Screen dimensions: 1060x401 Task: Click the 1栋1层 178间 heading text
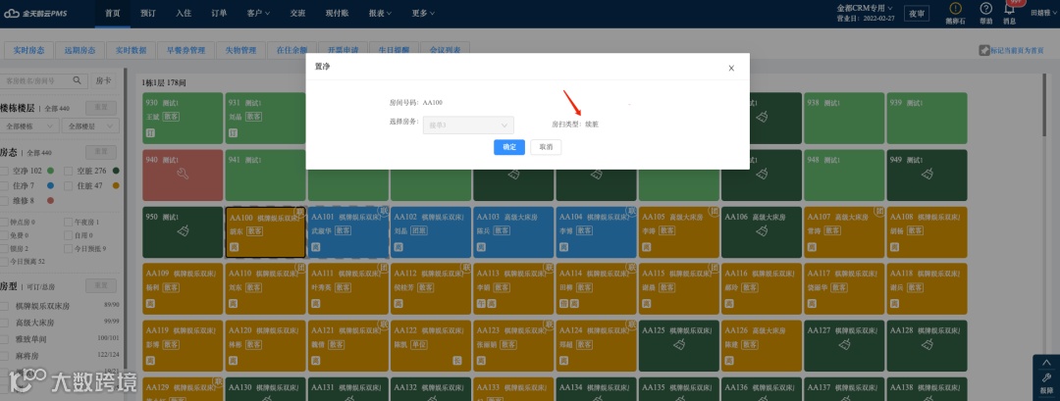(164, 82)
